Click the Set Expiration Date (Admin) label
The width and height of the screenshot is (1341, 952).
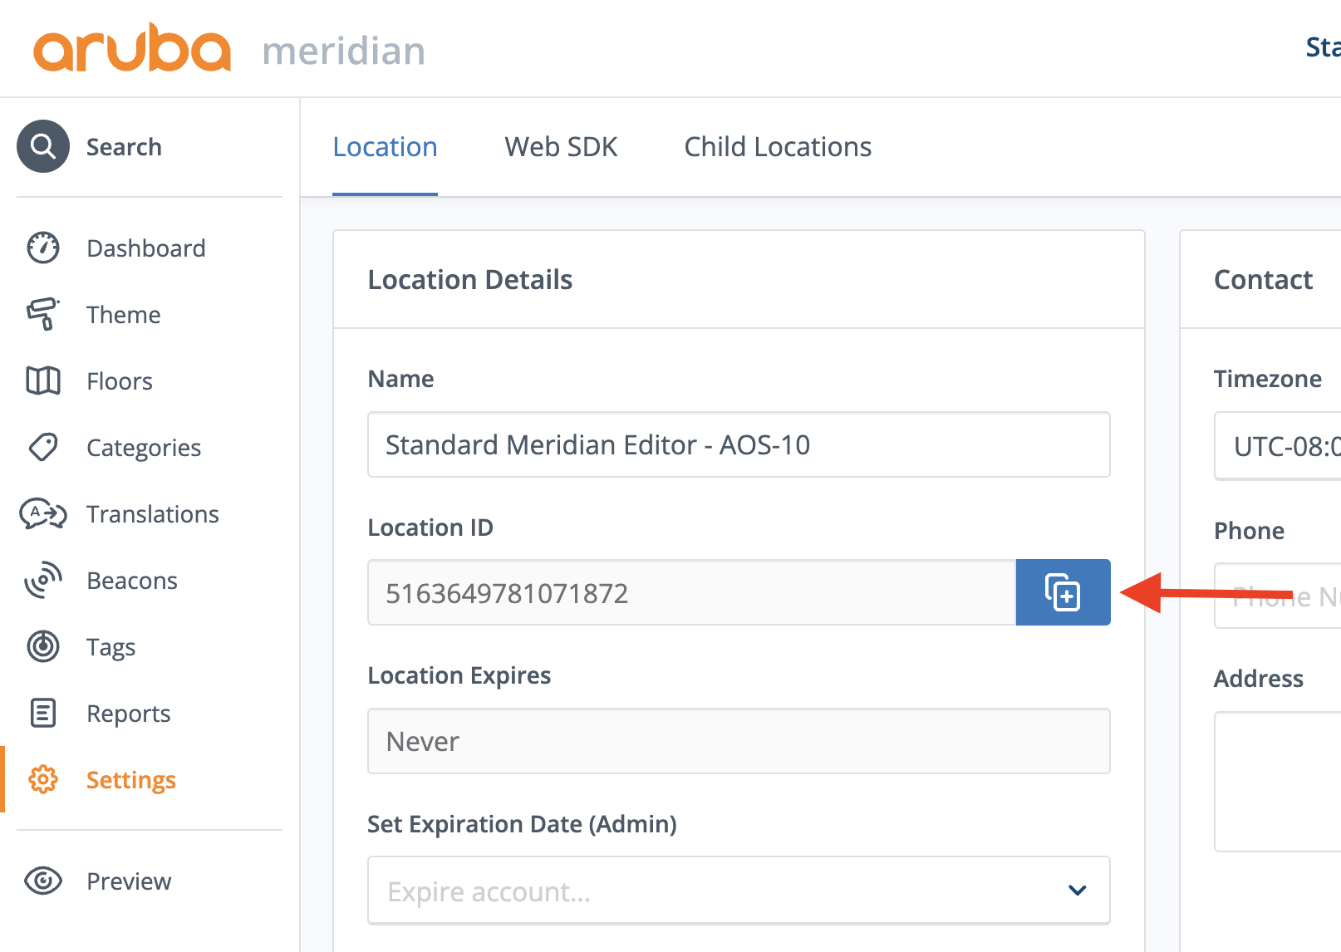tap(522, 824)
